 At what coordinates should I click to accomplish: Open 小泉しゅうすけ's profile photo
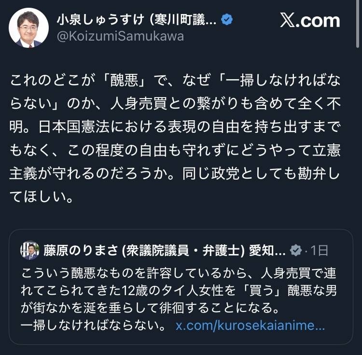(x=28, y=28)
